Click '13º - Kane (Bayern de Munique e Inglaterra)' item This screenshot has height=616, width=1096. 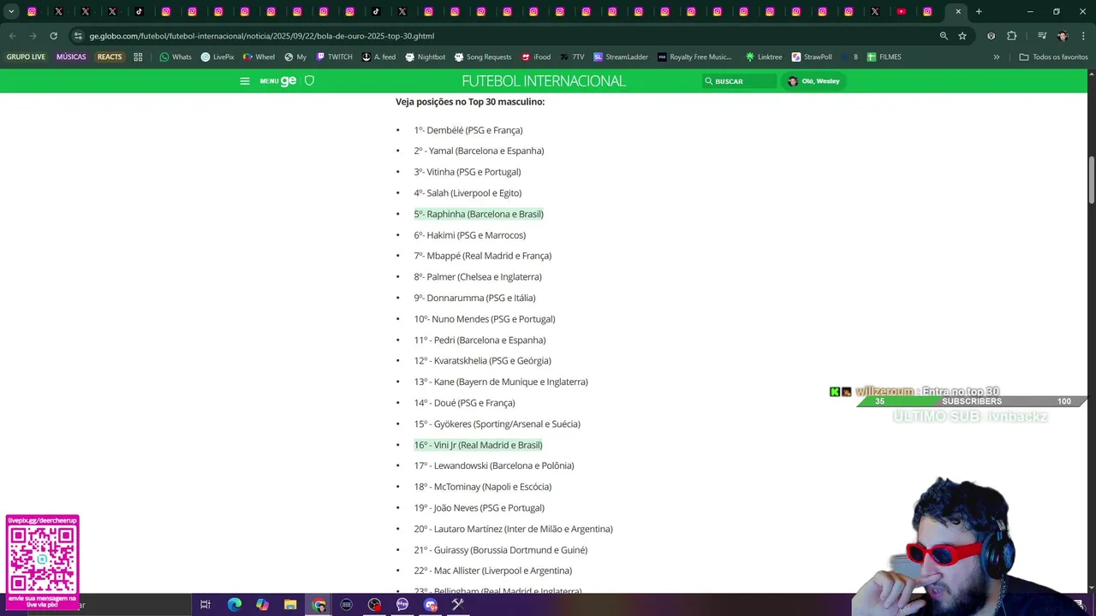(501, 382)
